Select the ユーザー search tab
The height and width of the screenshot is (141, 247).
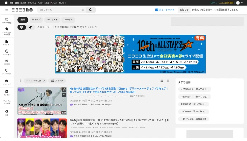point(68,20)
